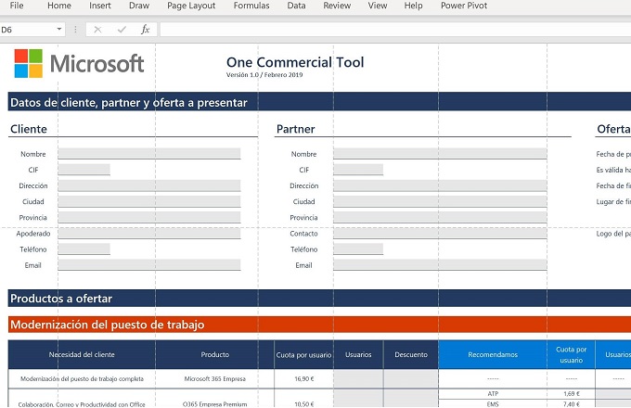This screenshot has width=631, height=408.
Task: Click the 'Descuento' column header
Action: [x=411, y=354]
